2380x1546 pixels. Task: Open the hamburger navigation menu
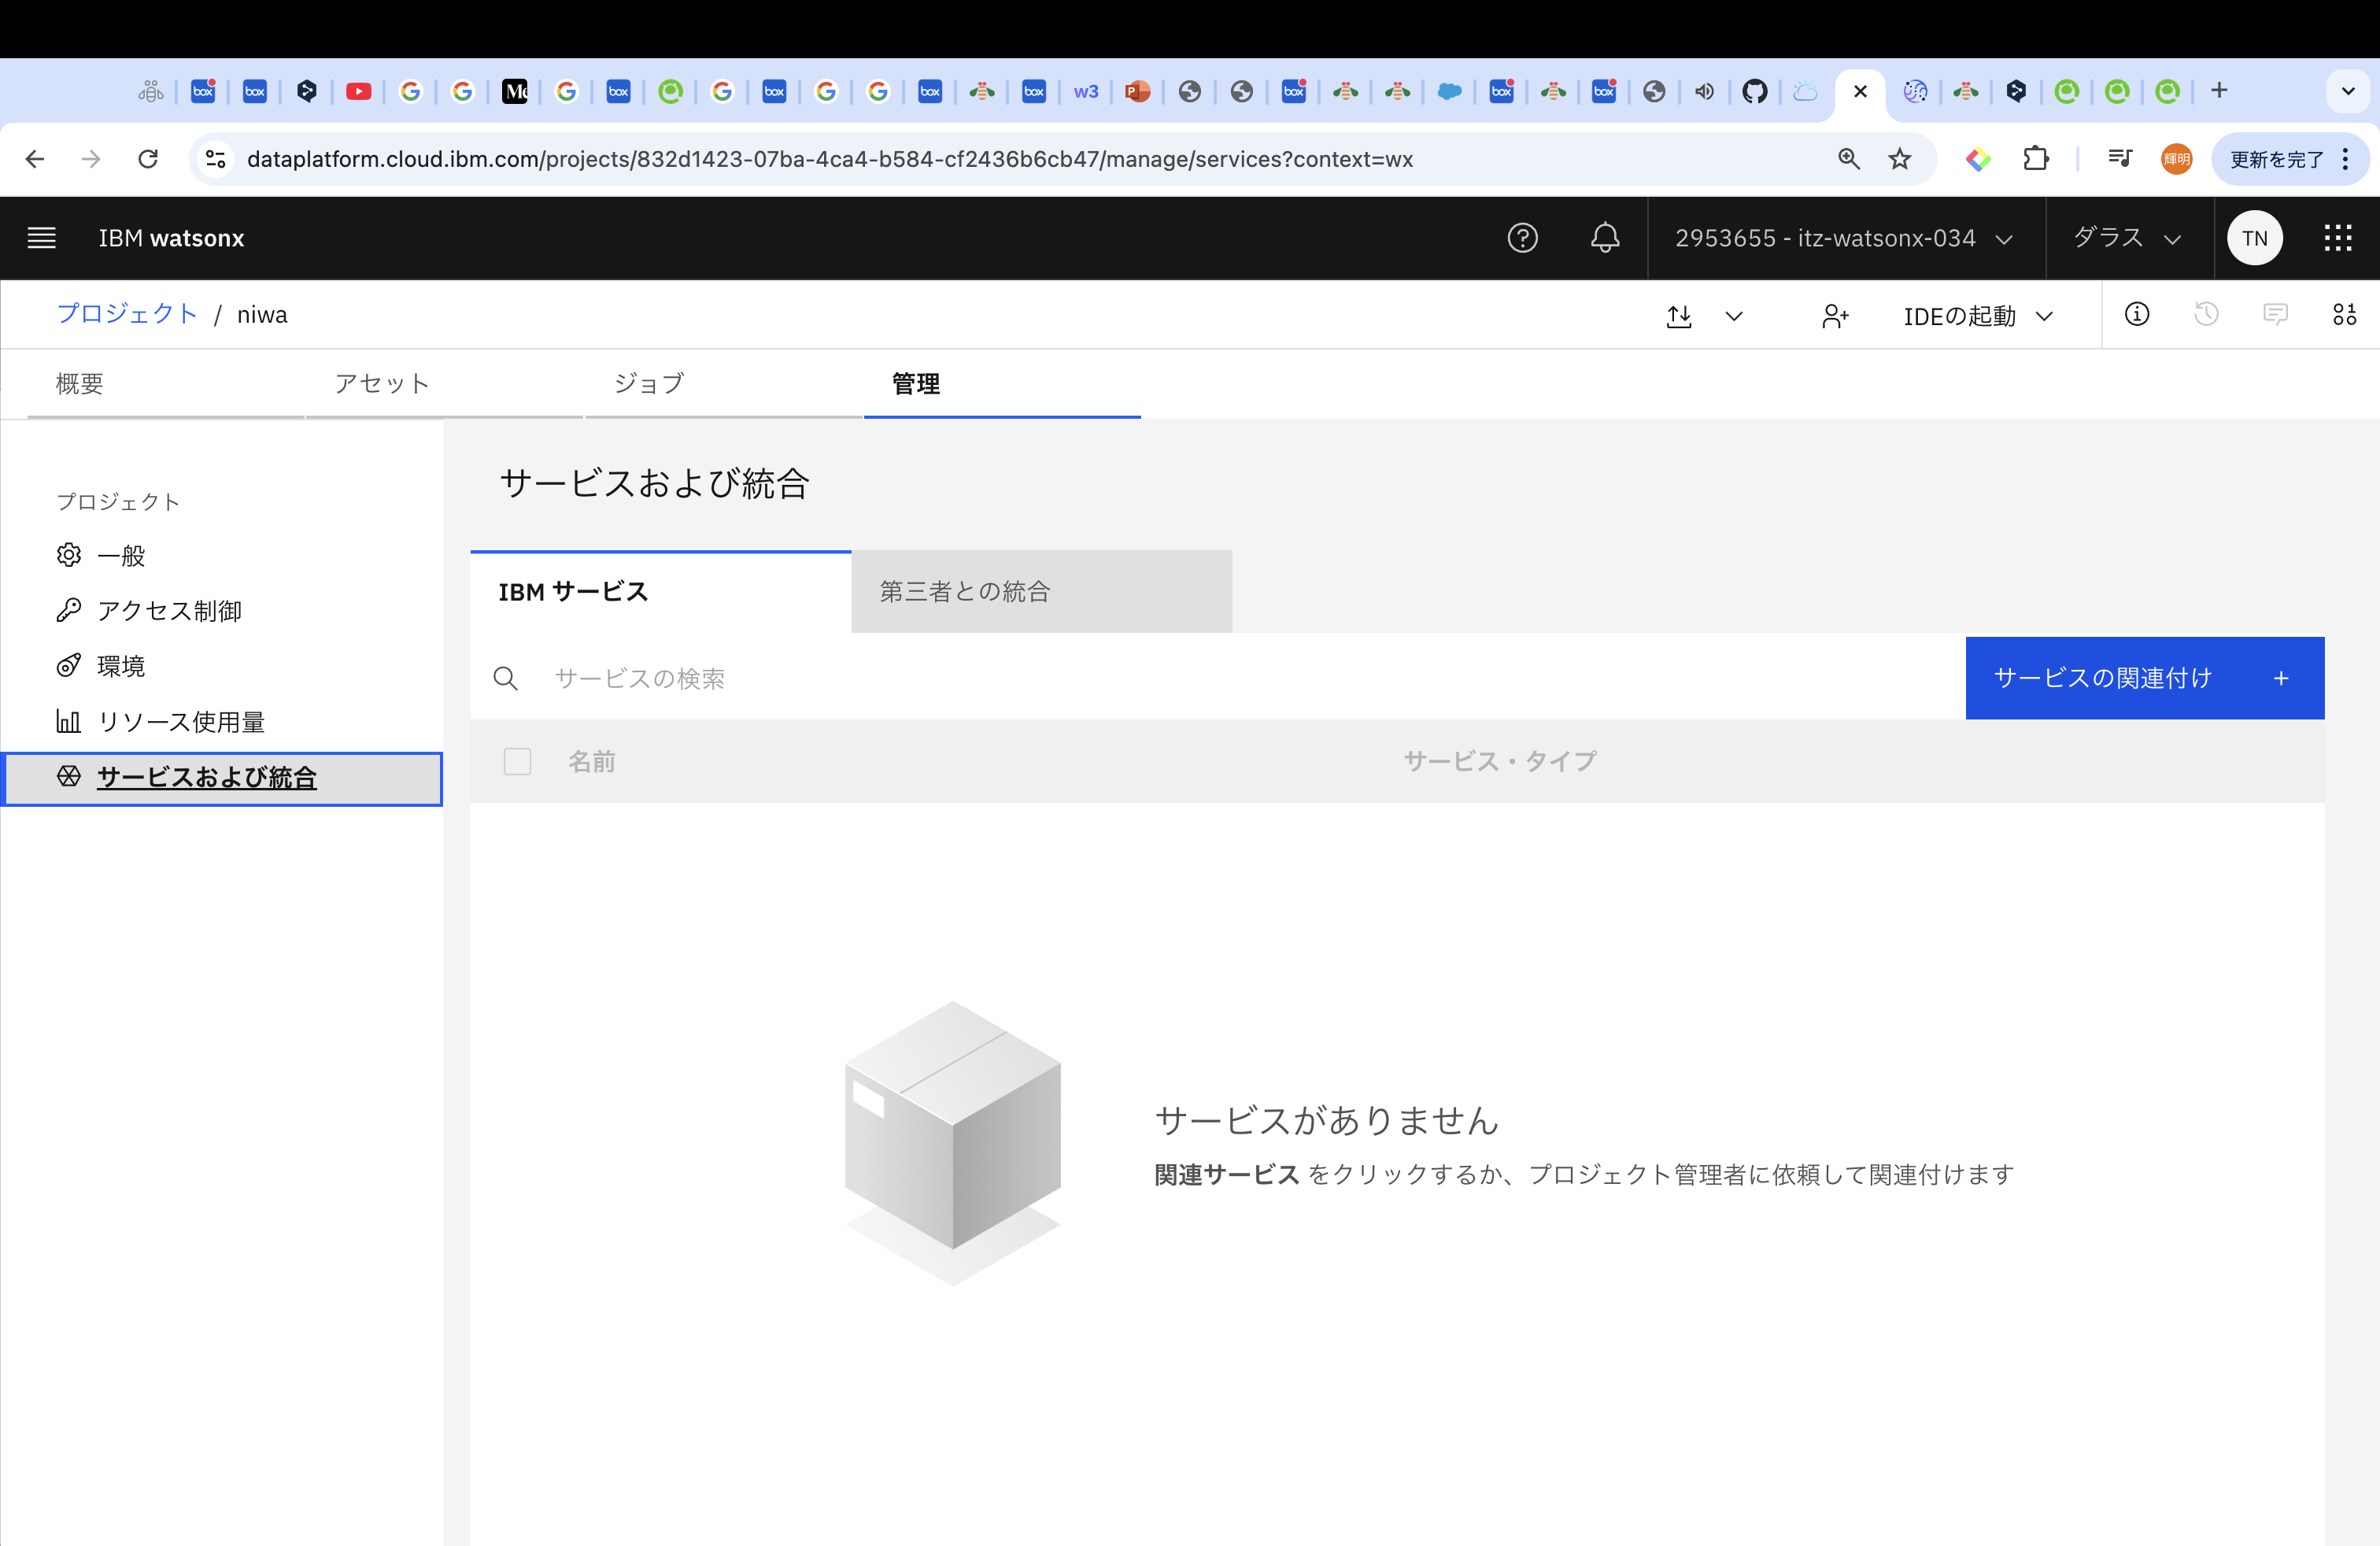click(41, 238)
